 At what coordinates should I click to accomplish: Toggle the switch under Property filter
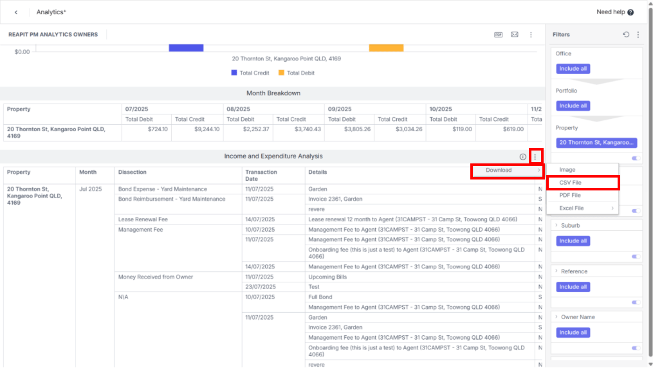tap(636, 158)
